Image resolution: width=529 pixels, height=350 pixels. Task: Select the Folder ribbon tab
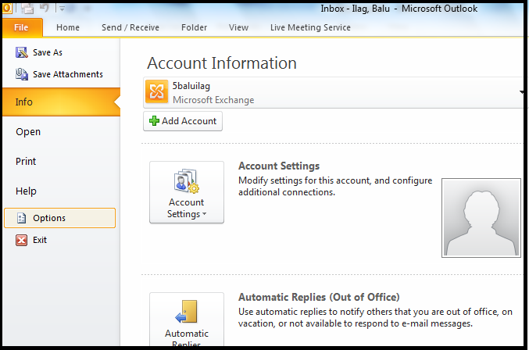(x=194, y=27)
